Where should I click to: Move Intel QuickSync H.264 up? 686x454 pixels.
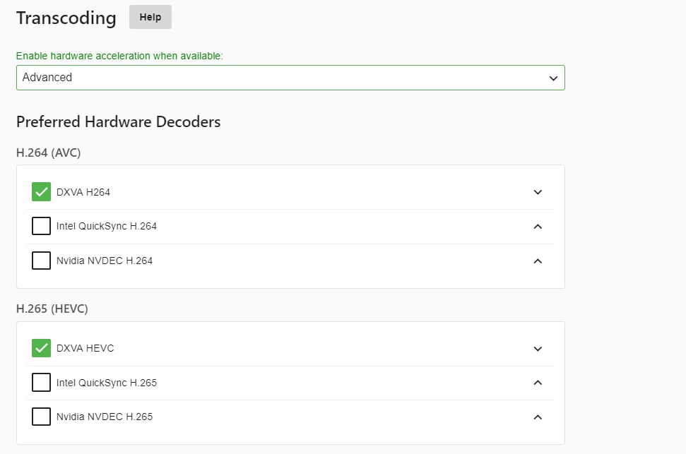538,226
